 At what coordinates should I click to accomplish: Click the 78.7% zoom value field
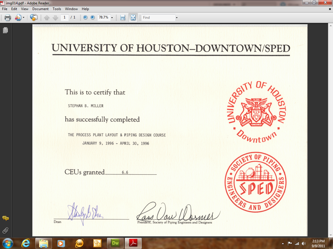tap(104, 17)
